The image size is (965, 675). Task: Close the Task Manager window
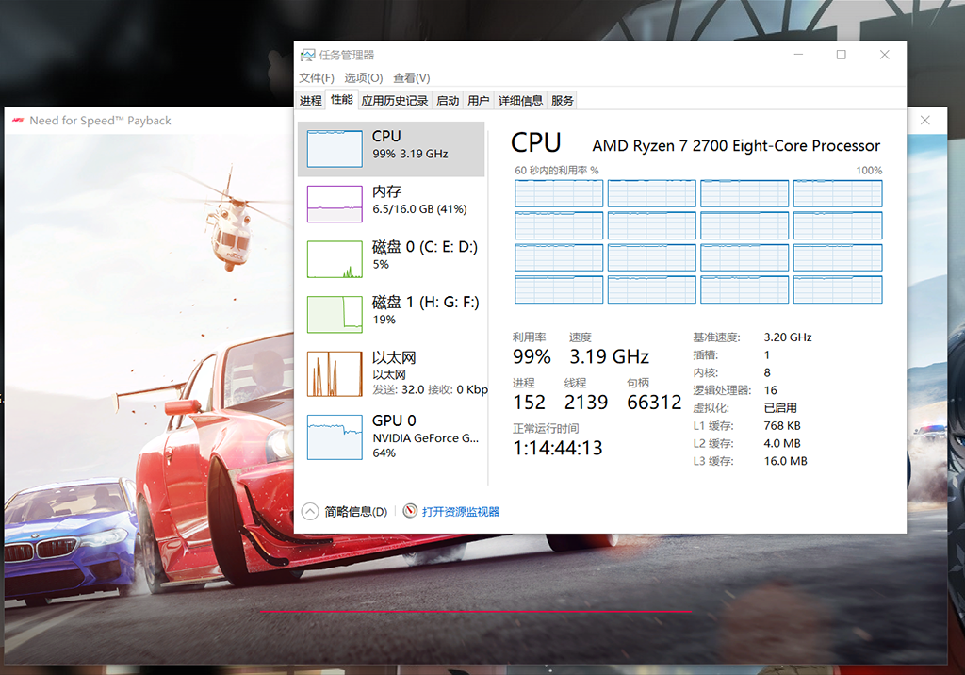(884, 54)
